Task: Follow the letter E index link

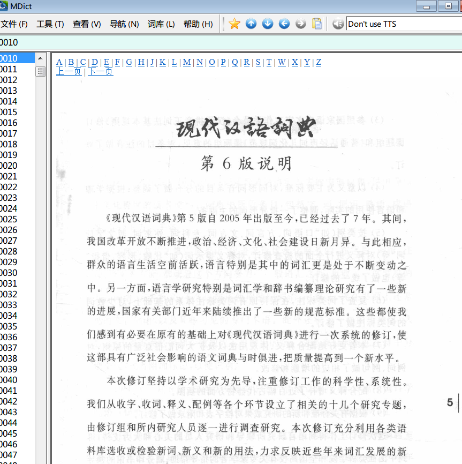Action: pos(107,62)
